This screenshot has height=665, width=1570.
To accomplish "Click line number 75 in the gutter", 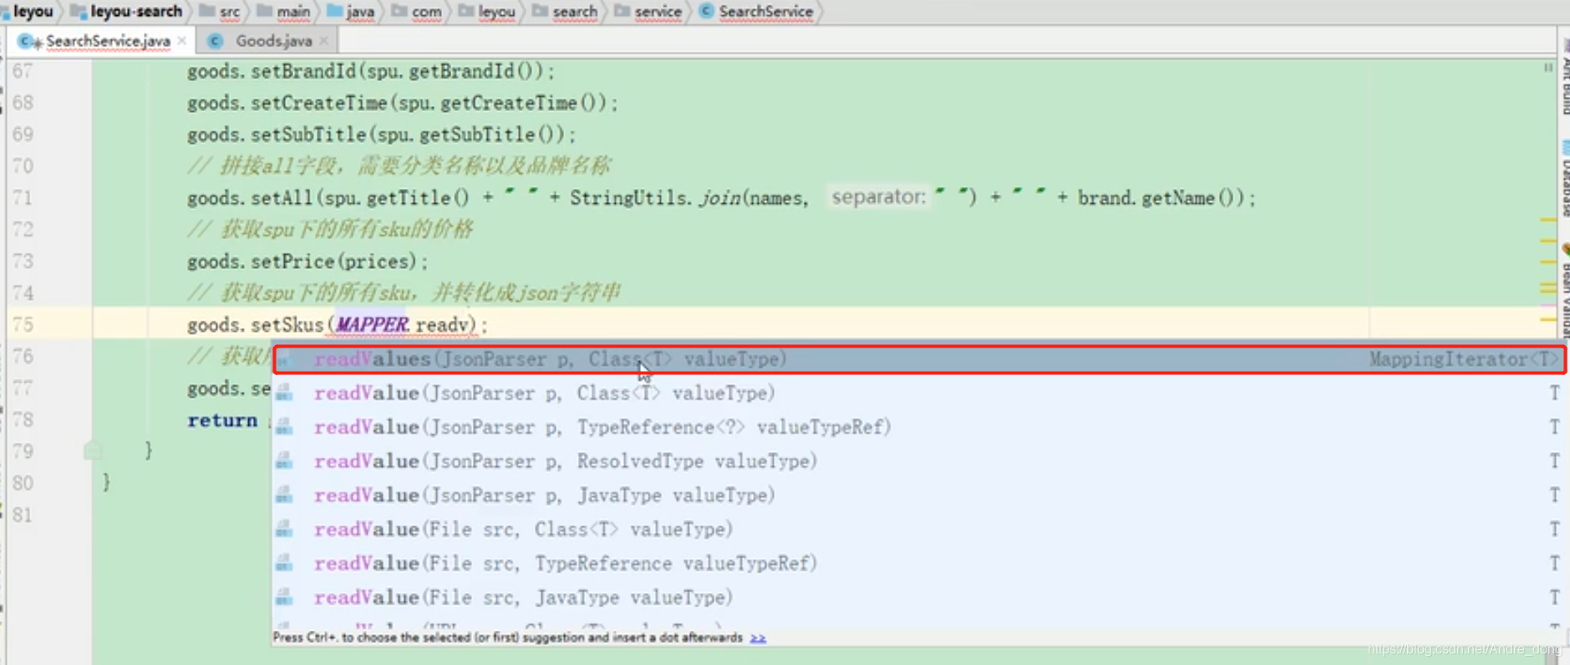I will [23, 325].
